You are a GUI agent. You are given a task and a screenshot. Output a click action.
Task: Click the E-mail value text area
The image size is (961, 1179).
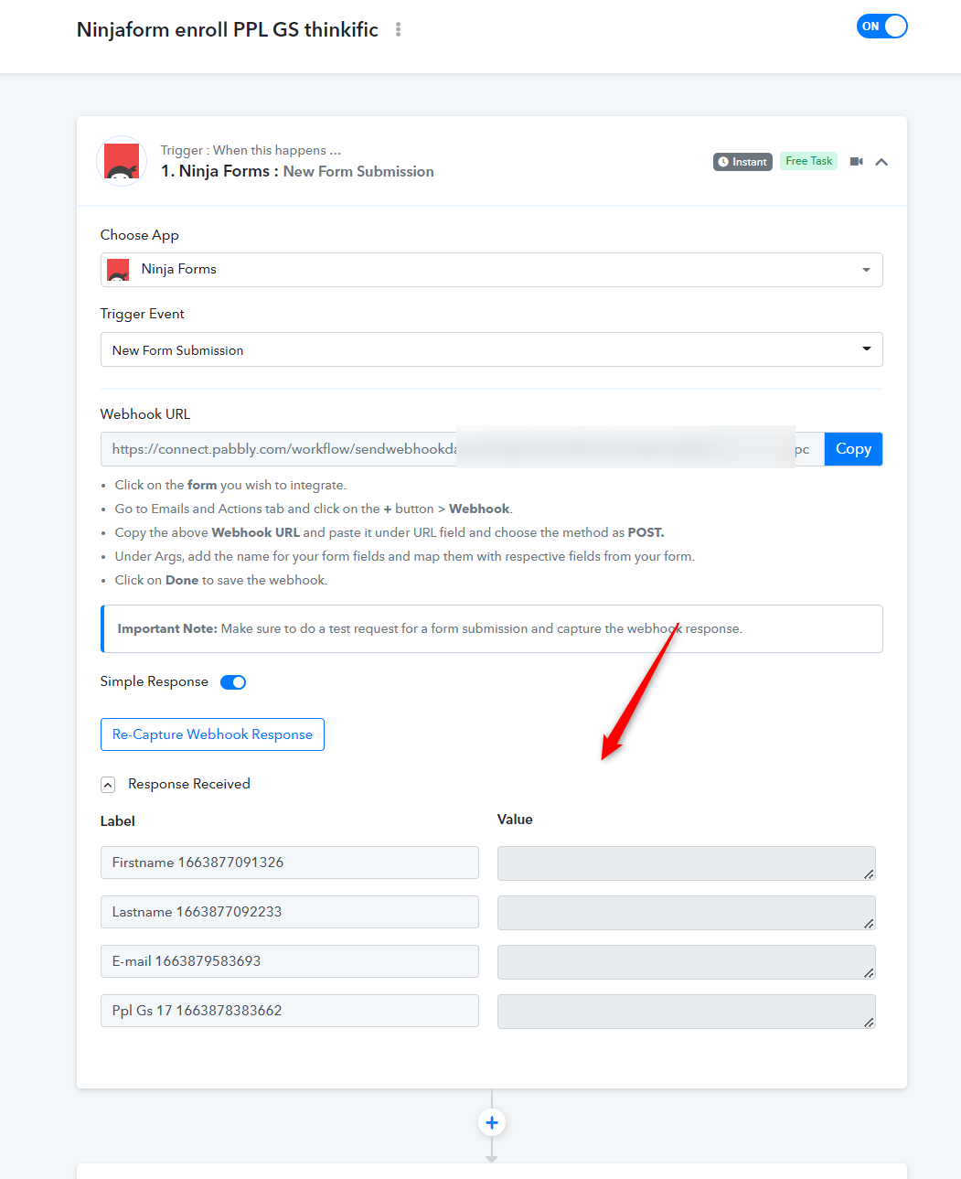pos(687,961)
